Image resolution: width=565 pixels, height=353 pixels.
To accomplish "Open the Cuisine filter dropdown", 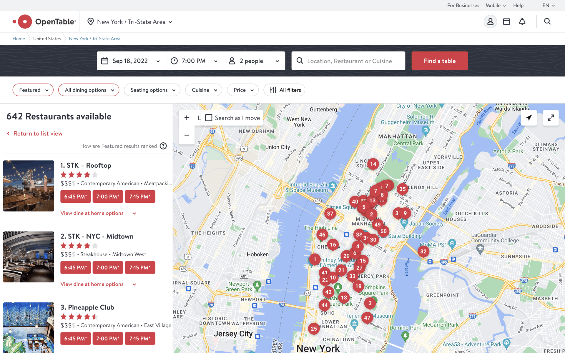I will (204, 90).
